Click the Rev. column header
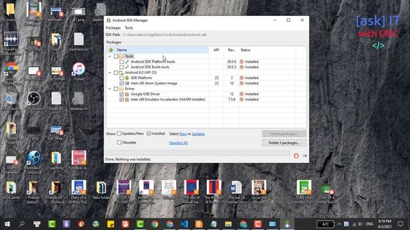 (231, 50)
